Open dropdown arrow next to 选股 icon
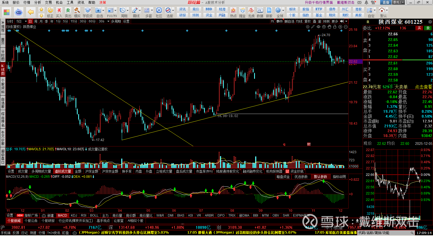 click(x=173, y=11)
